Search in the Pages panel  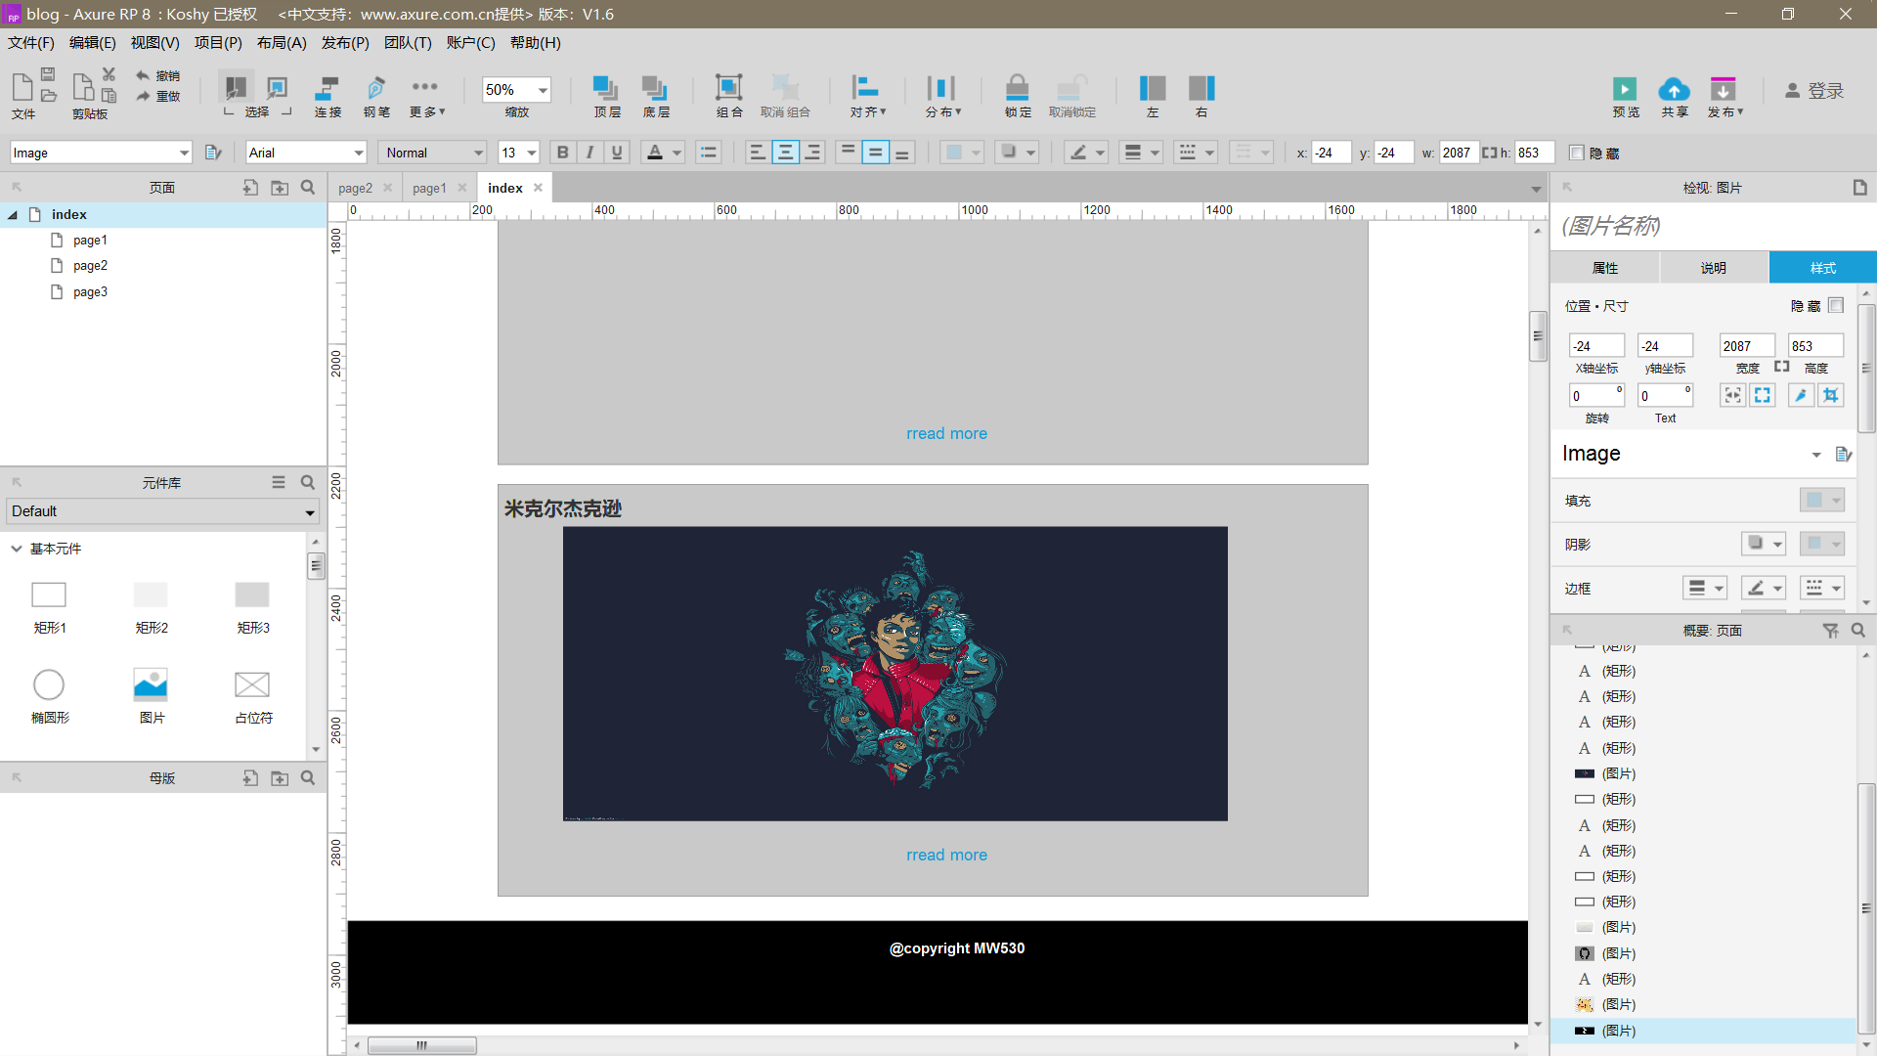308,188
